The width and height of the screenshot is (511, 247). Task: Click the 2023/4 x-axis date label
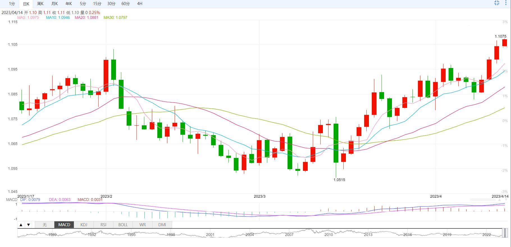click(x=436, y=196)
